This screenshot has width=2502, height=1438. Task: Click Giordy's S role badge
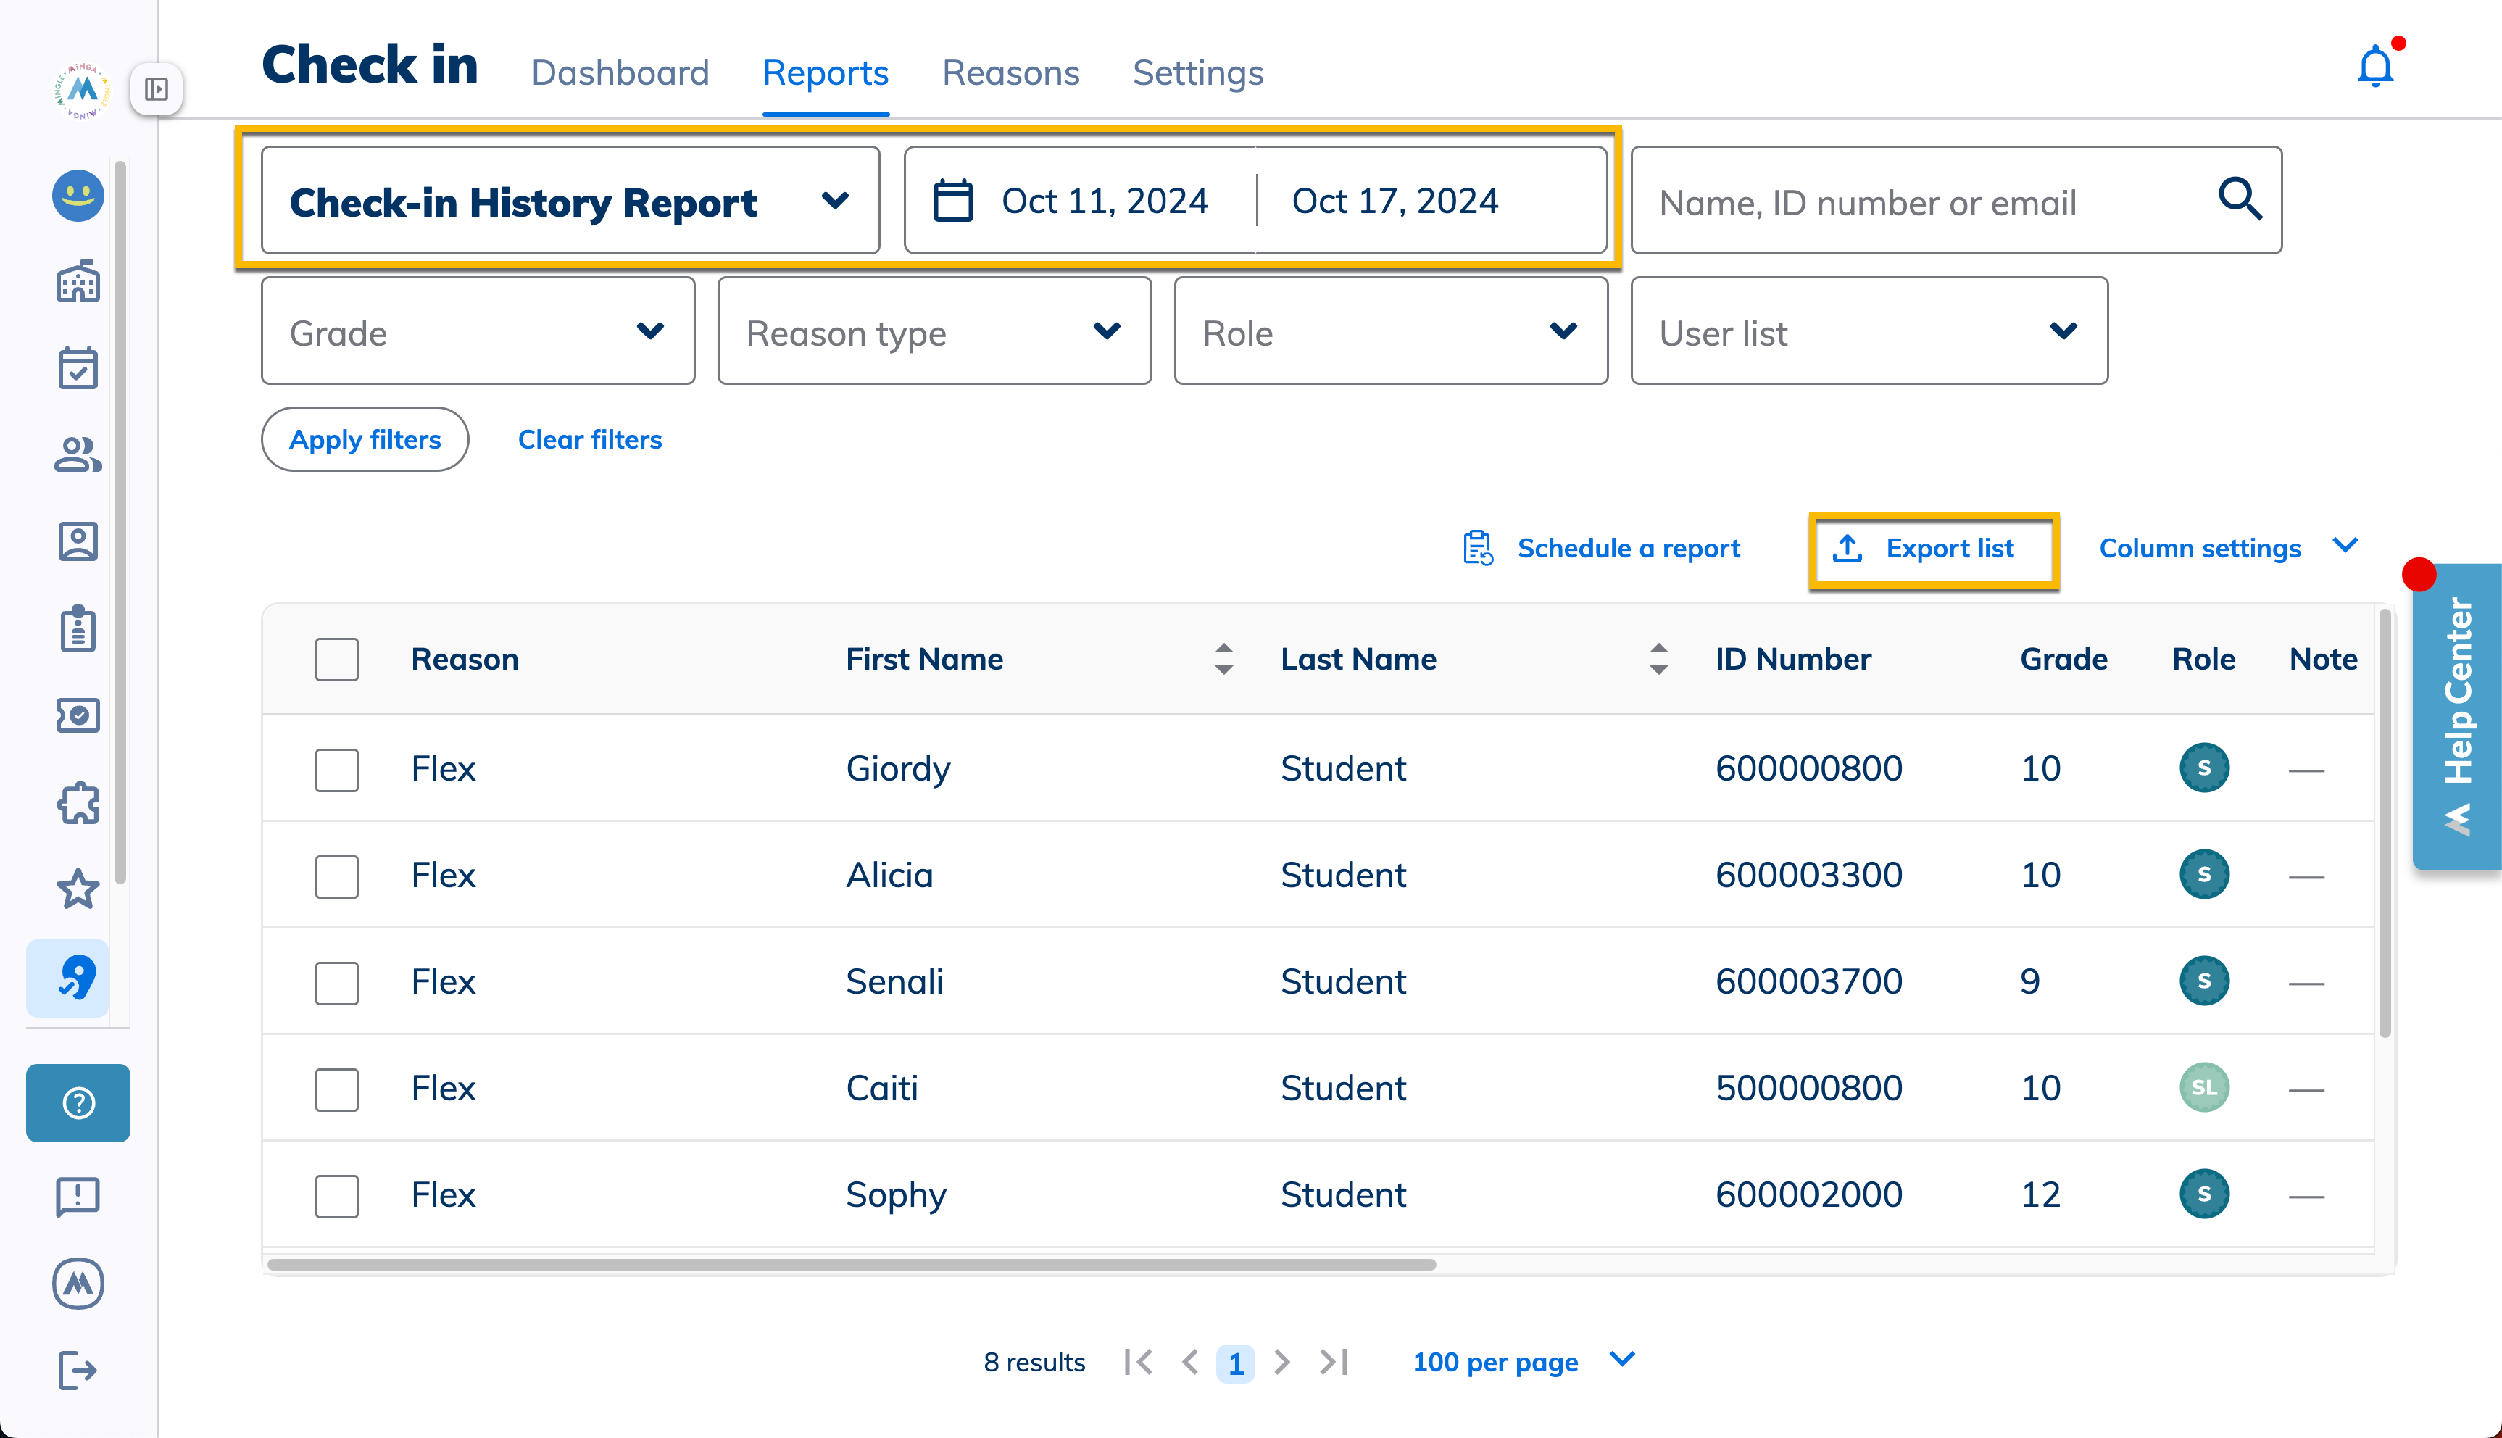tap(2204, 768)
